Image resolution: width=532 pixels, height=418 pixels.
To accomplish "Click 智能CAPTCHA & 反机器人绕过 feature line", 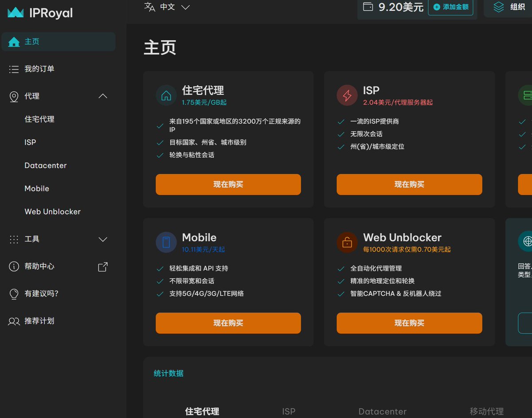I will [396, 293].
